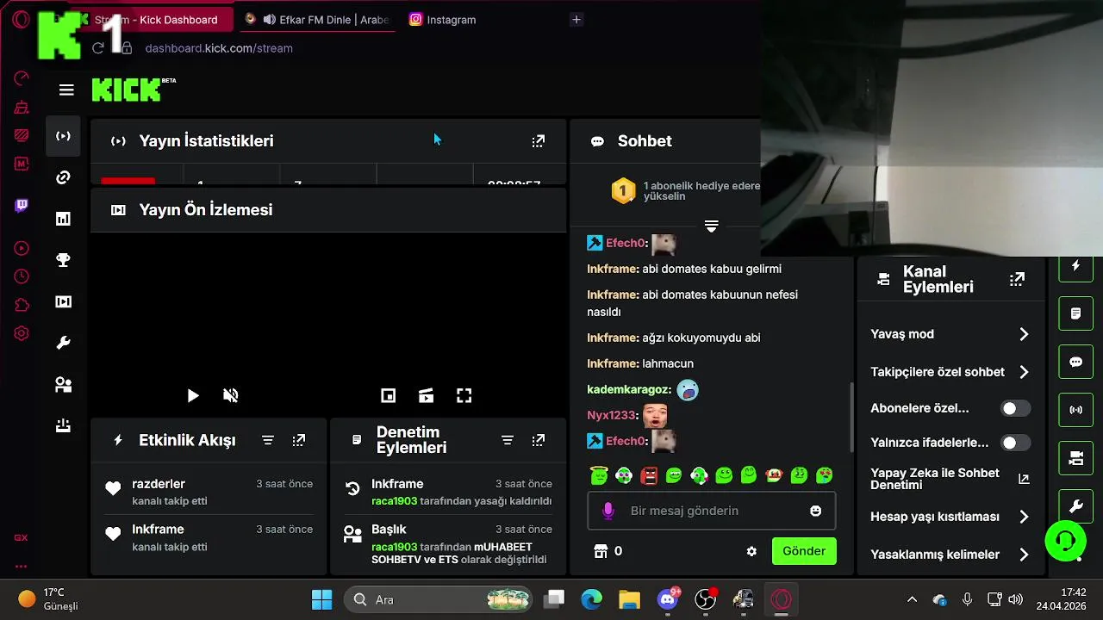Collapse the pinned gift banner in chat

pyautogui.click(x=711, y=226)
